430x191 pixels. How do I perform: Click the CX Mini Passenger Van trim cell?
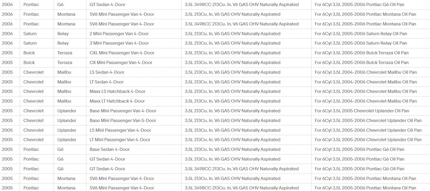133,63
